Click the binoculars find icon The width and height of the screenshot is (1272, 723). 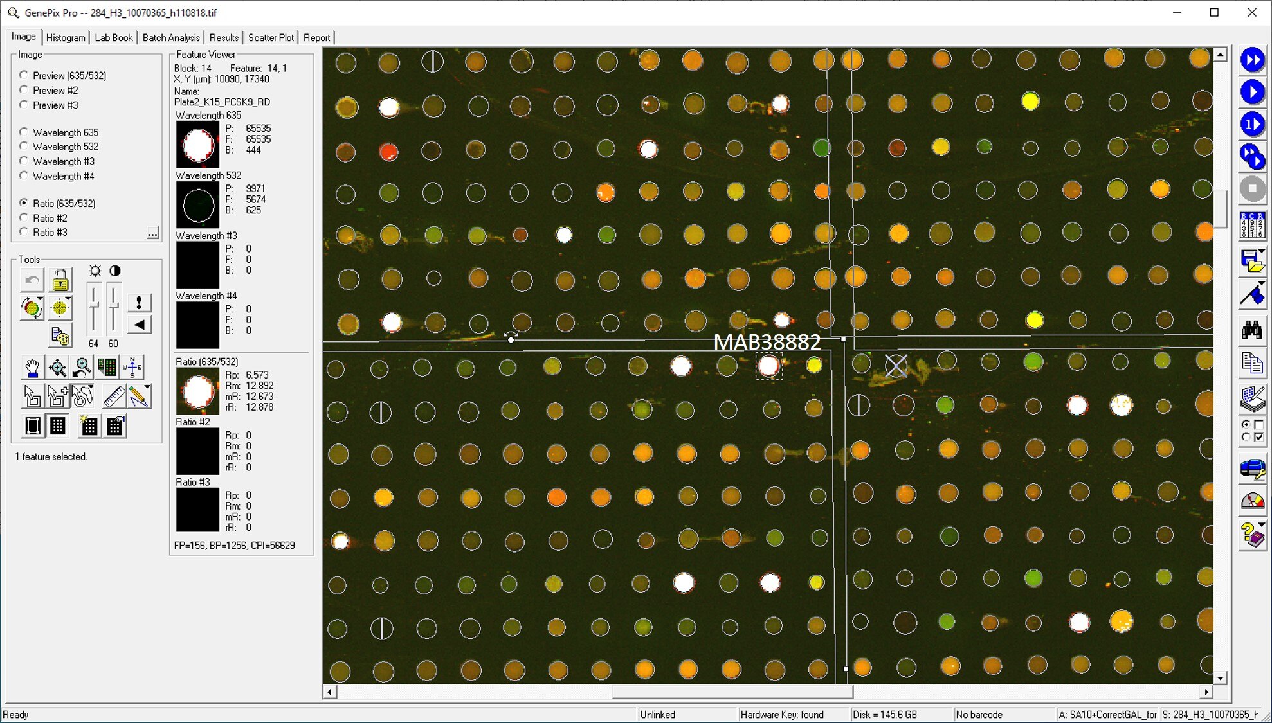coord(1251,330)
